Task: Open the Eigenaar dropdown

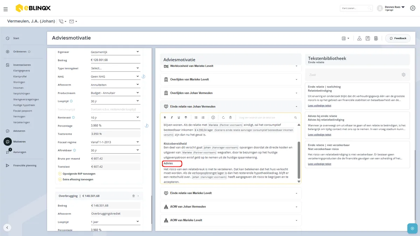Action: [x=115, y=52]
